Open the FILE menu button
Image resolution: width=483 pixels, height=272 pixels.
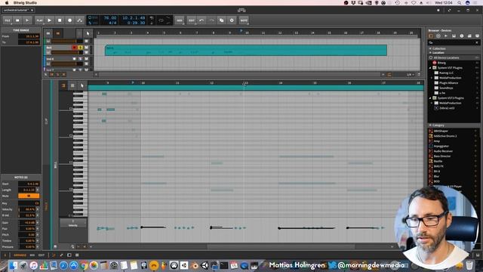[x=8, y=20]
